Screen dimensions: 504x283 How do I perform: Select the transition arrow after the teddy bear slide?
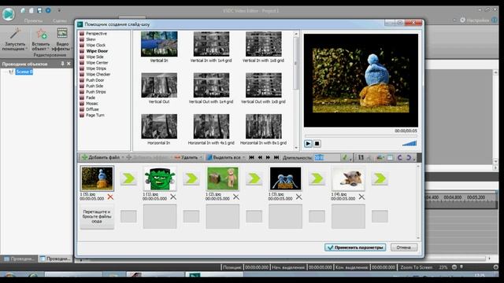[254, 178]
